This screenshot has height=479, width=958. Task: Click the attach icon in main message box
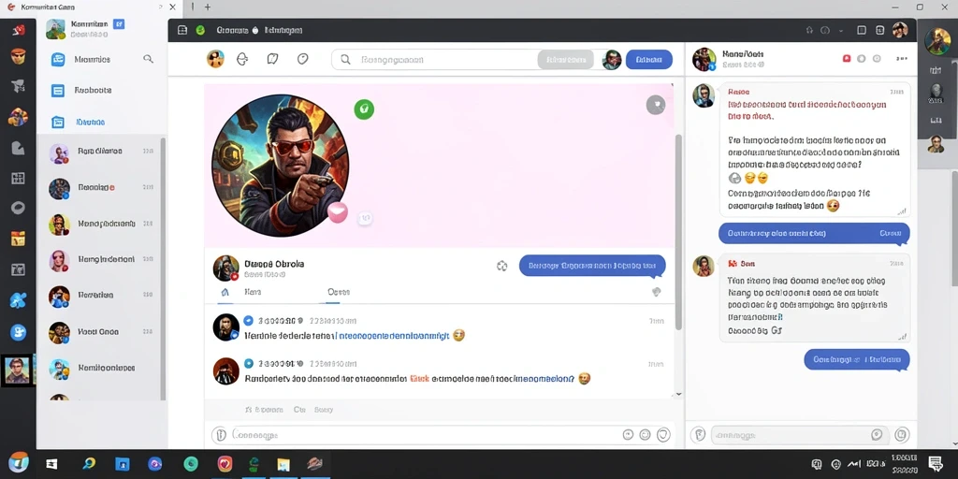coord(219,435)
